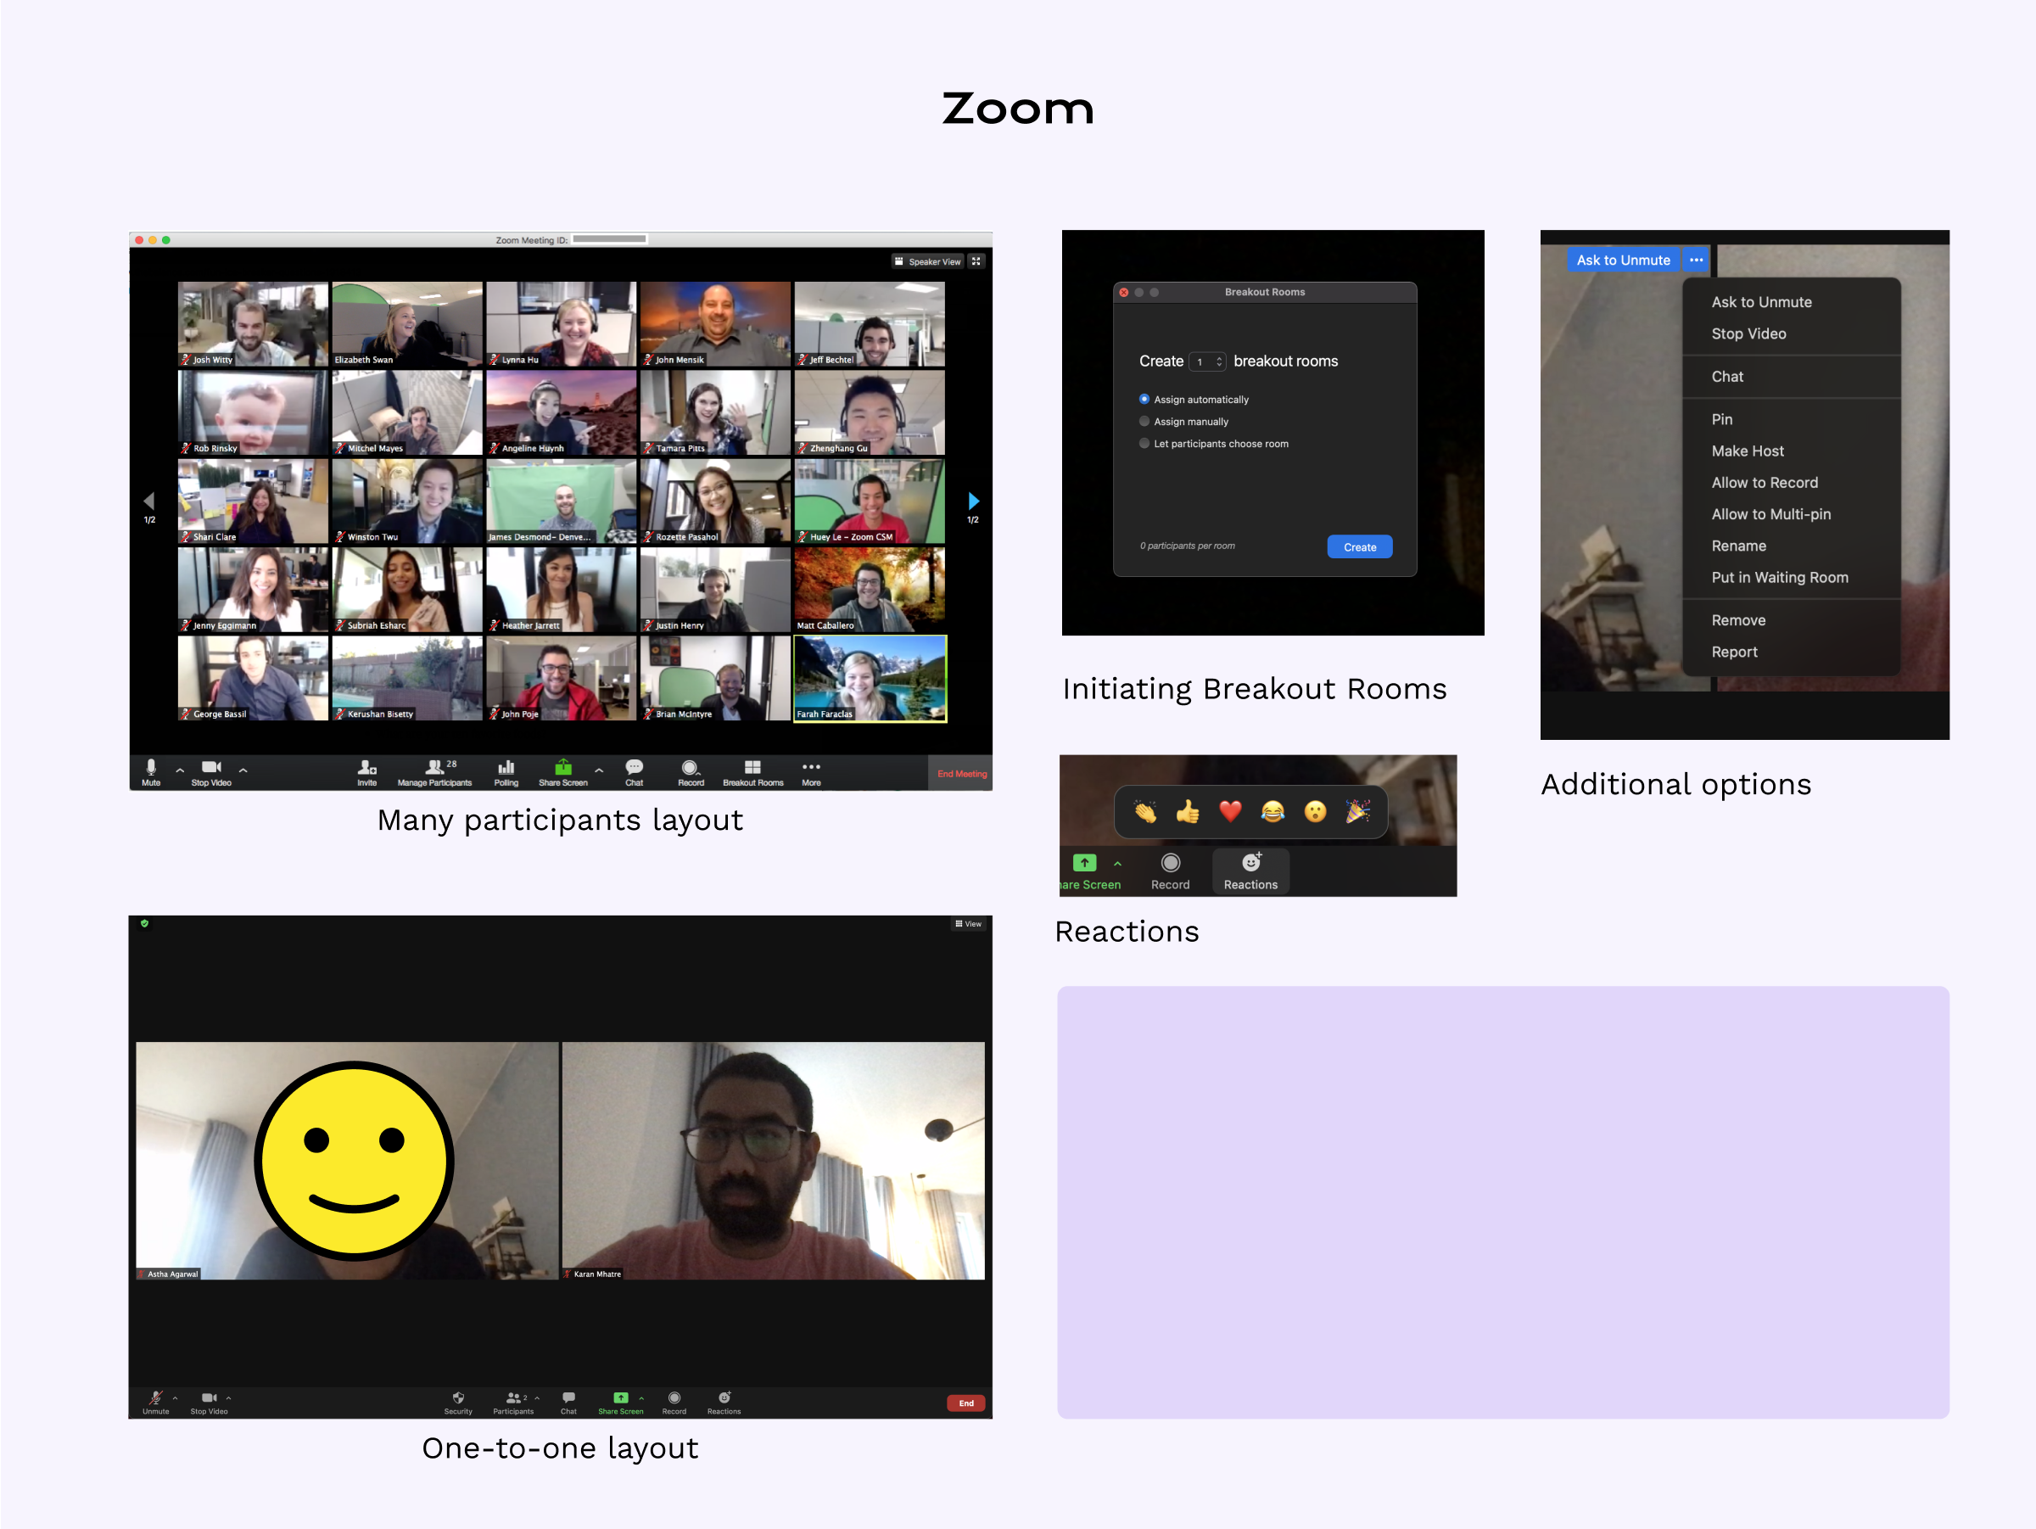
Task: Send the party popper reaction
Action: tap(1357, 811)
